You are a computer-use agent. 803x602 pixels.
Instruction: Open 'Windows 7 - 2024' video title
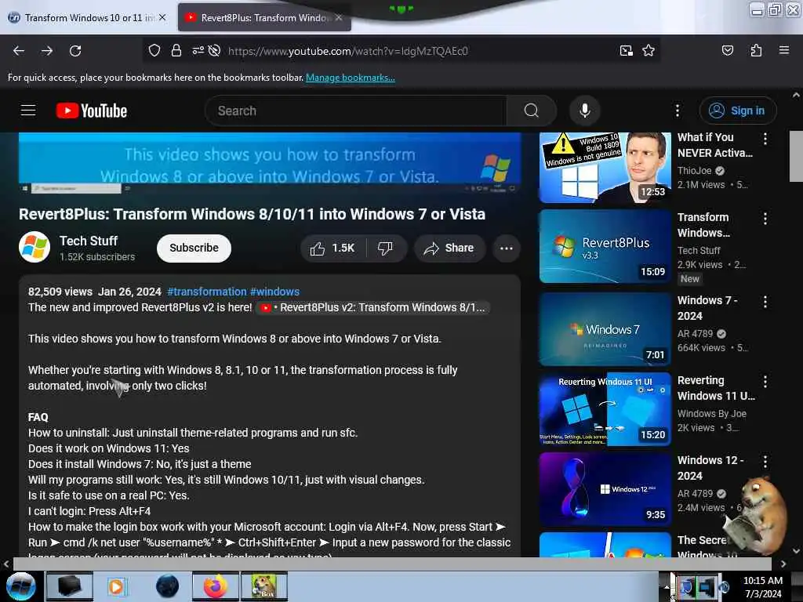point(708,307)
